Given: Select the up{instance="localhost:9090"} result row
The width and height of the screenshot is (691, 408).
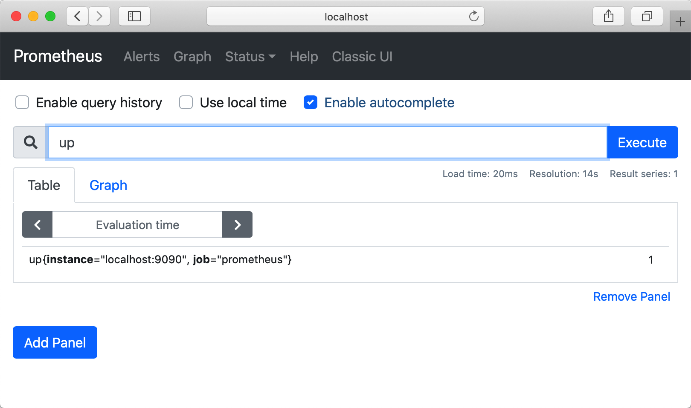Looking at the screenshot, I should (345, 260).
